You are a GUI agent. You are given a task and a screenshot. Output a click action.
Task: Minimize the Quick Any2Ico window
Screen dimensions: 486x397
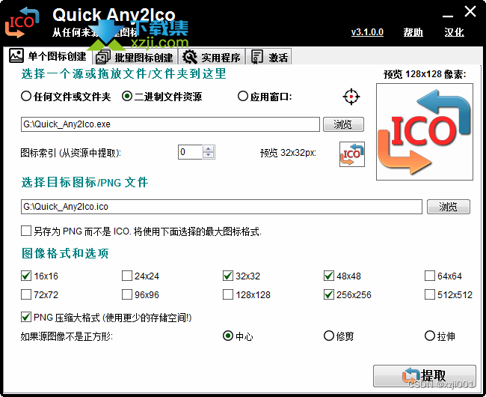[x=448, y=15]
